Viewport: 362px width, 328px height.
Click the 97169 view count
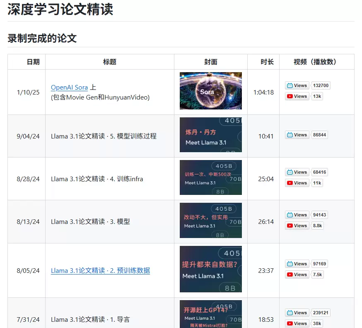pyautogui.click(x=319, y=264)
